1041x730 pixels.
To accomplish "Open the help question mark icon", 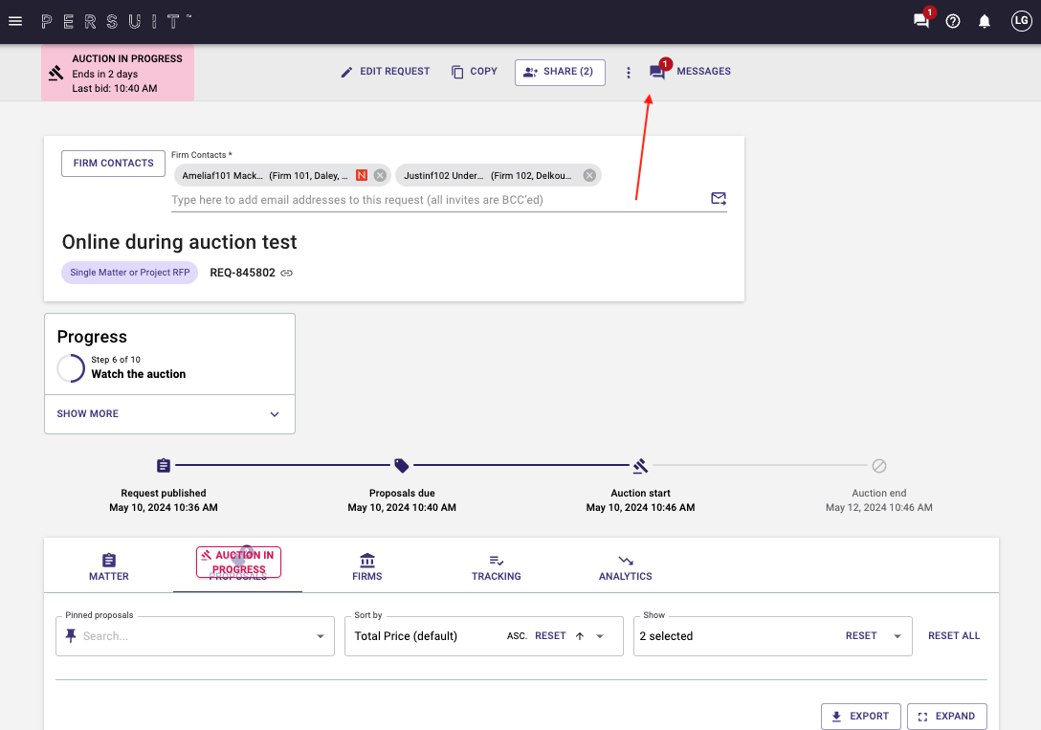I will (953, 21).
